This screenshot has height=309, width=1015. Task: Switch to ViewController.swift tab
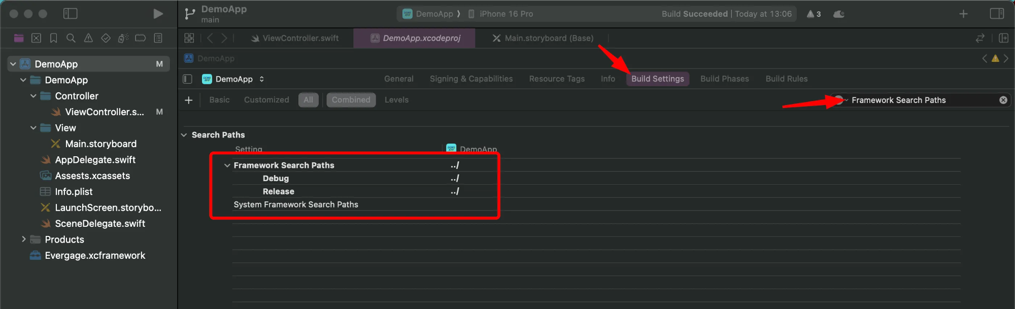pos(294,38)
